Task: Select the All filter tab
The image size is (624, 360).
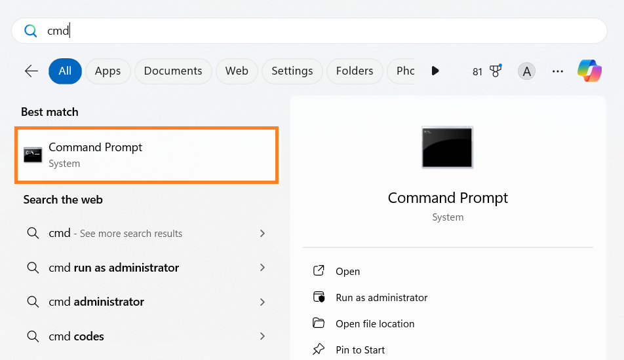Action: point(65,71)
